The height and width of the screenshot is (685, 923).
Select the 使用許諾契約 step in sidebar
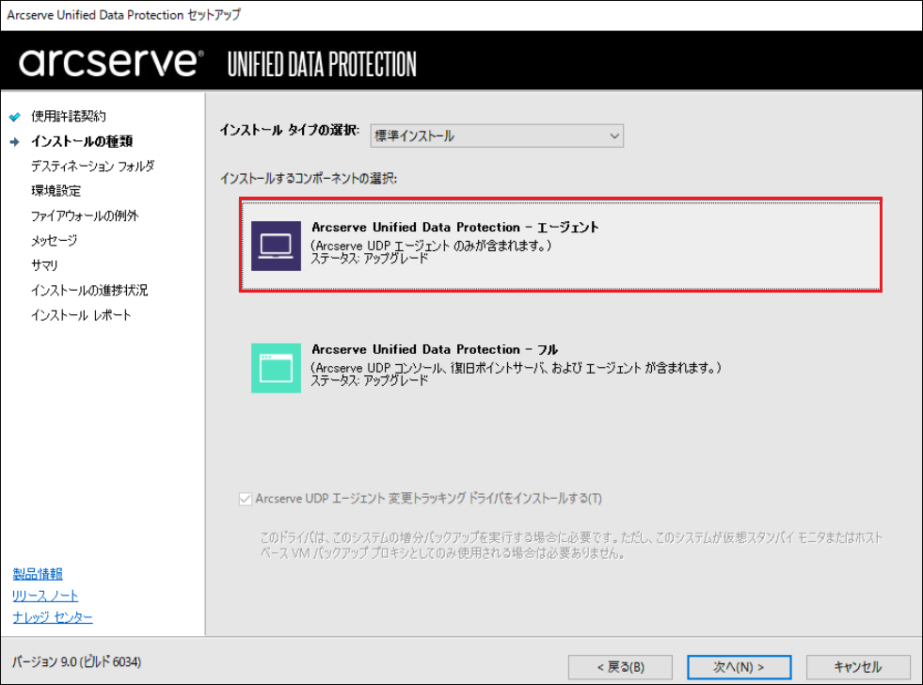[69, 117]
